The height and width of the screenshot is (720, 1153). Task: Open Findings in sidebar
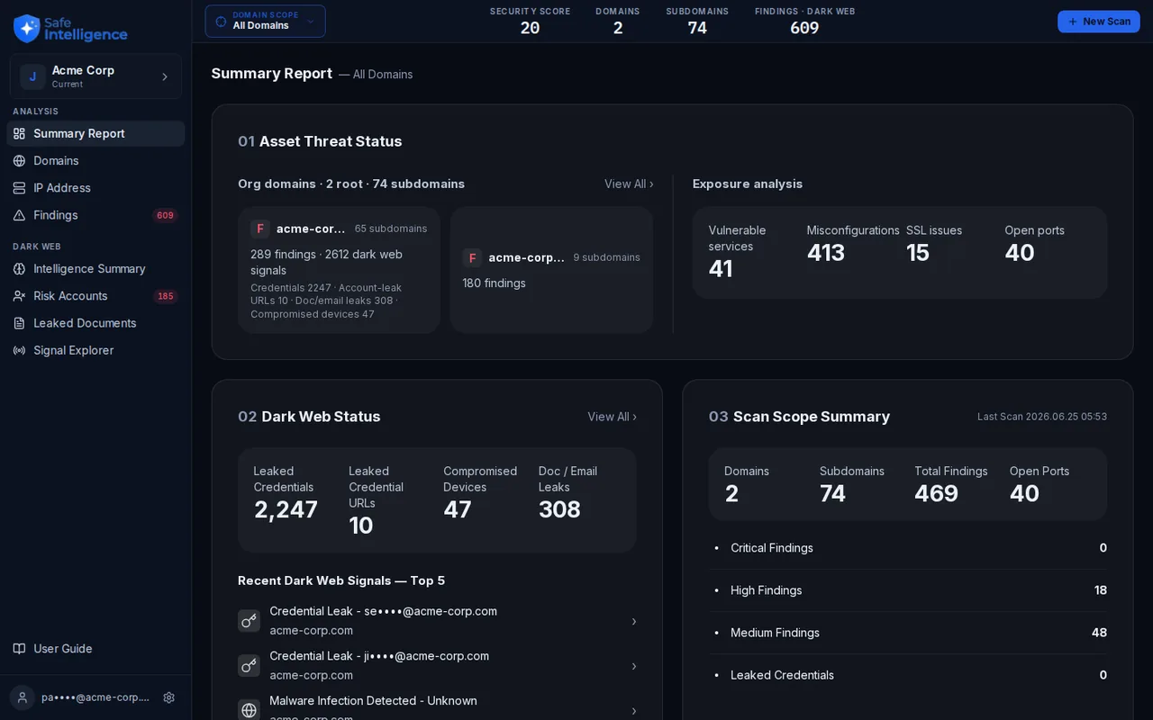pos(95,215)
